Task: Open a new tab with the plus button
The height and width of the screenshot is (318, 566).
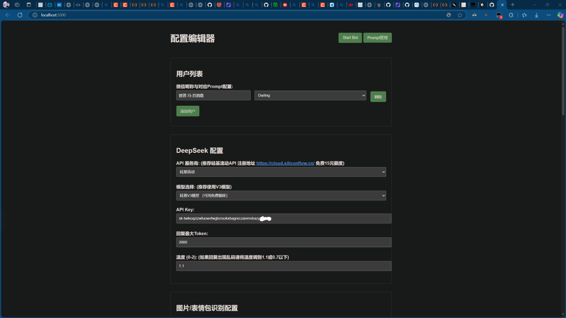Action: (513, 5)
